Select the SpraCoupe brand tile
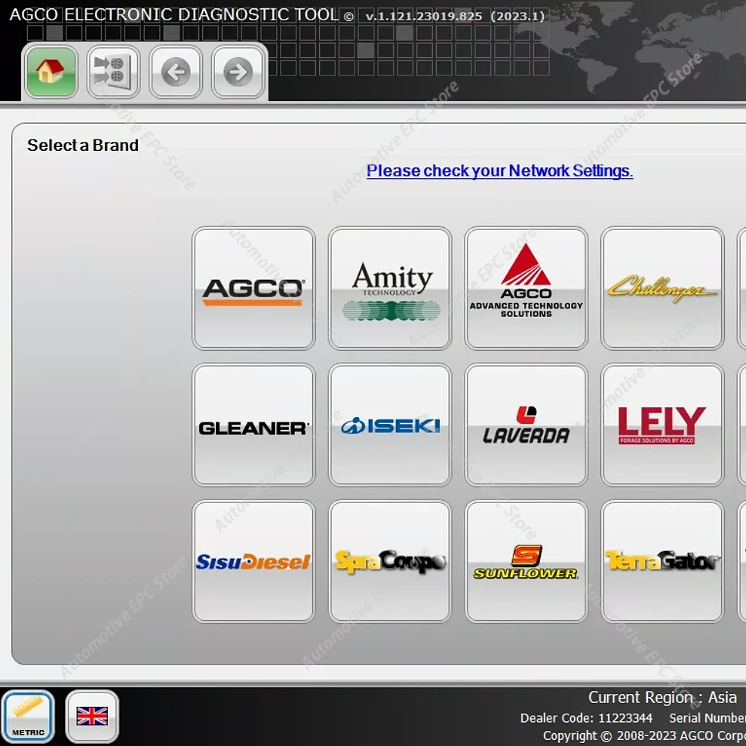Viewport: 746px width, 746px height. [390, 562]
